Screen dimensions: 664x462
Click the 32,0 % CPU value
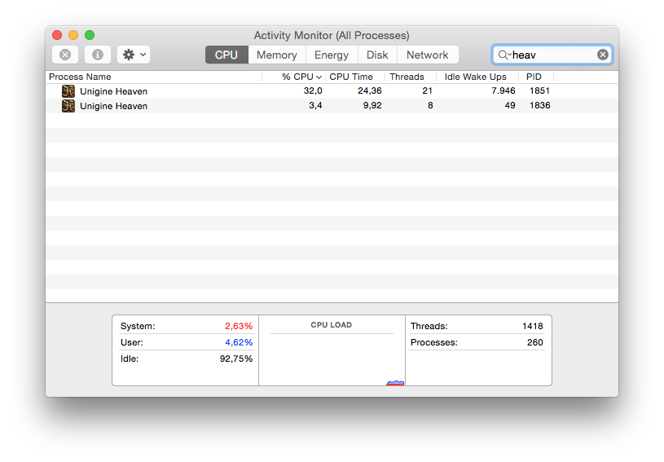click(x=313, y=90)
